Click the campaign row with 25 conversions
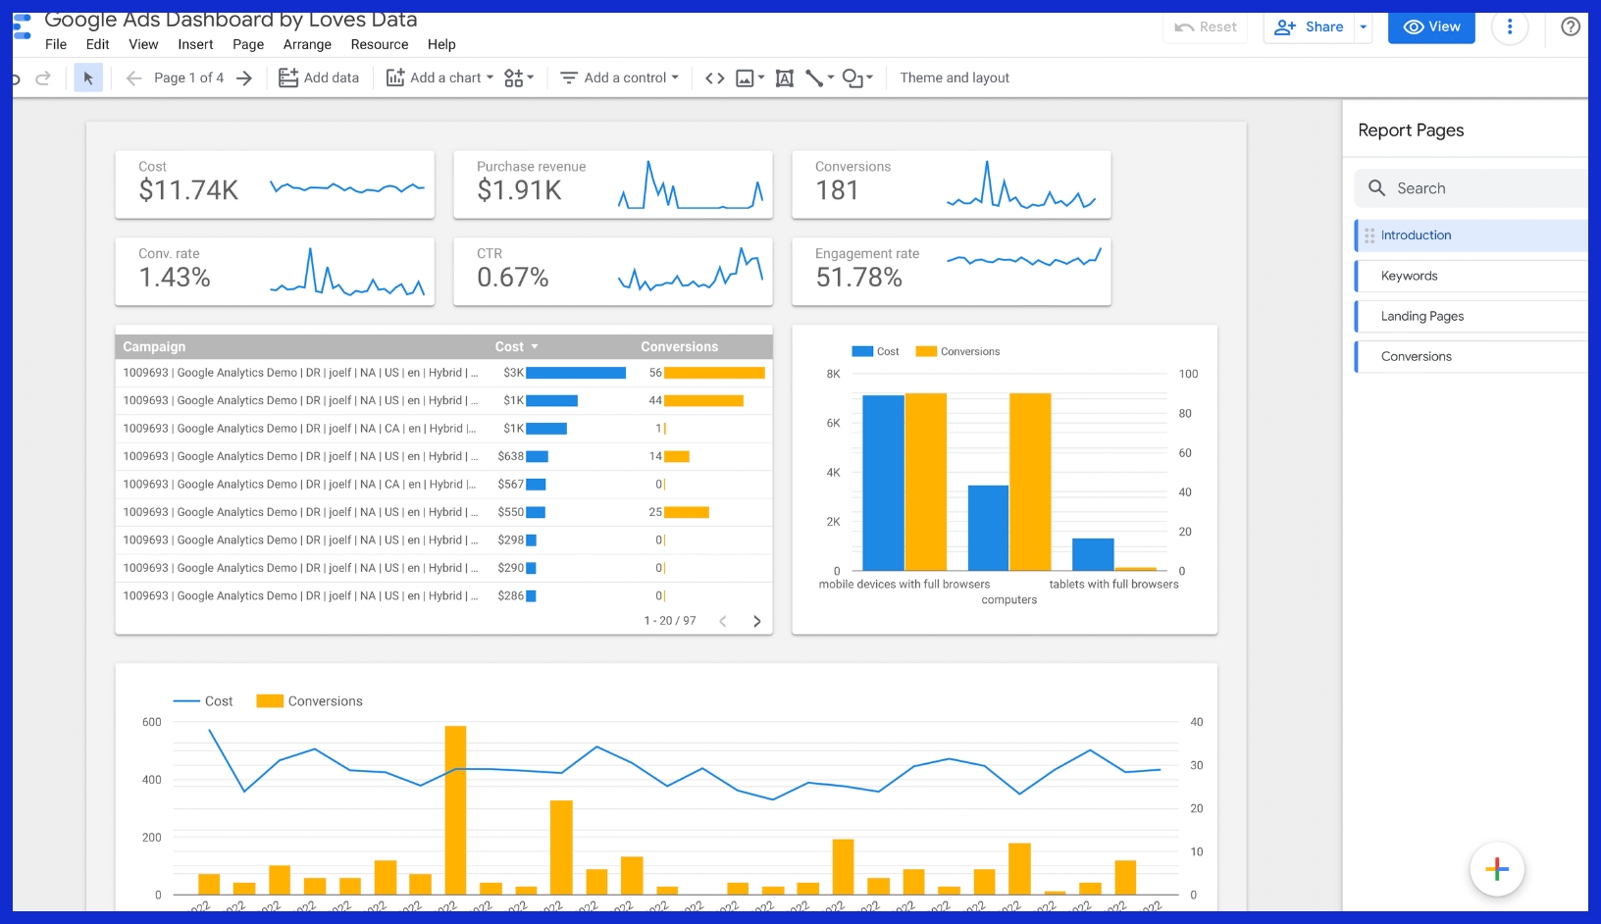Viewport: 1601px width, 924px height. pos(443,512)
